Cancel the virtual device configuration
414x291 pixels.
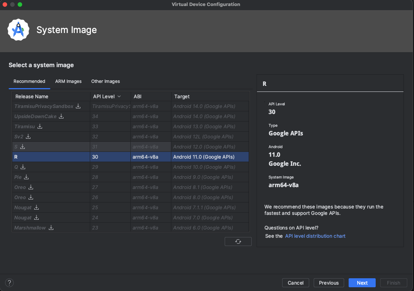point(296,283)
